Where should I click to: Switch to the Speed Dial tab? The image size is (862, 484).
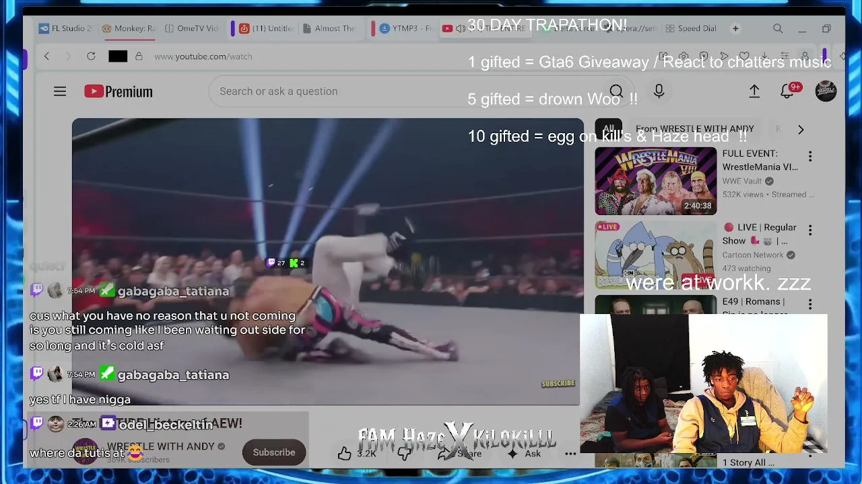tap(691, 28)
